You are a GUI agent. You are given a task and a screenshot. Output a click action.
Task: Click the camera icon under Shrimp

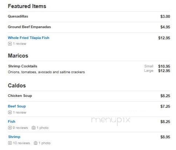click(35, 143)
